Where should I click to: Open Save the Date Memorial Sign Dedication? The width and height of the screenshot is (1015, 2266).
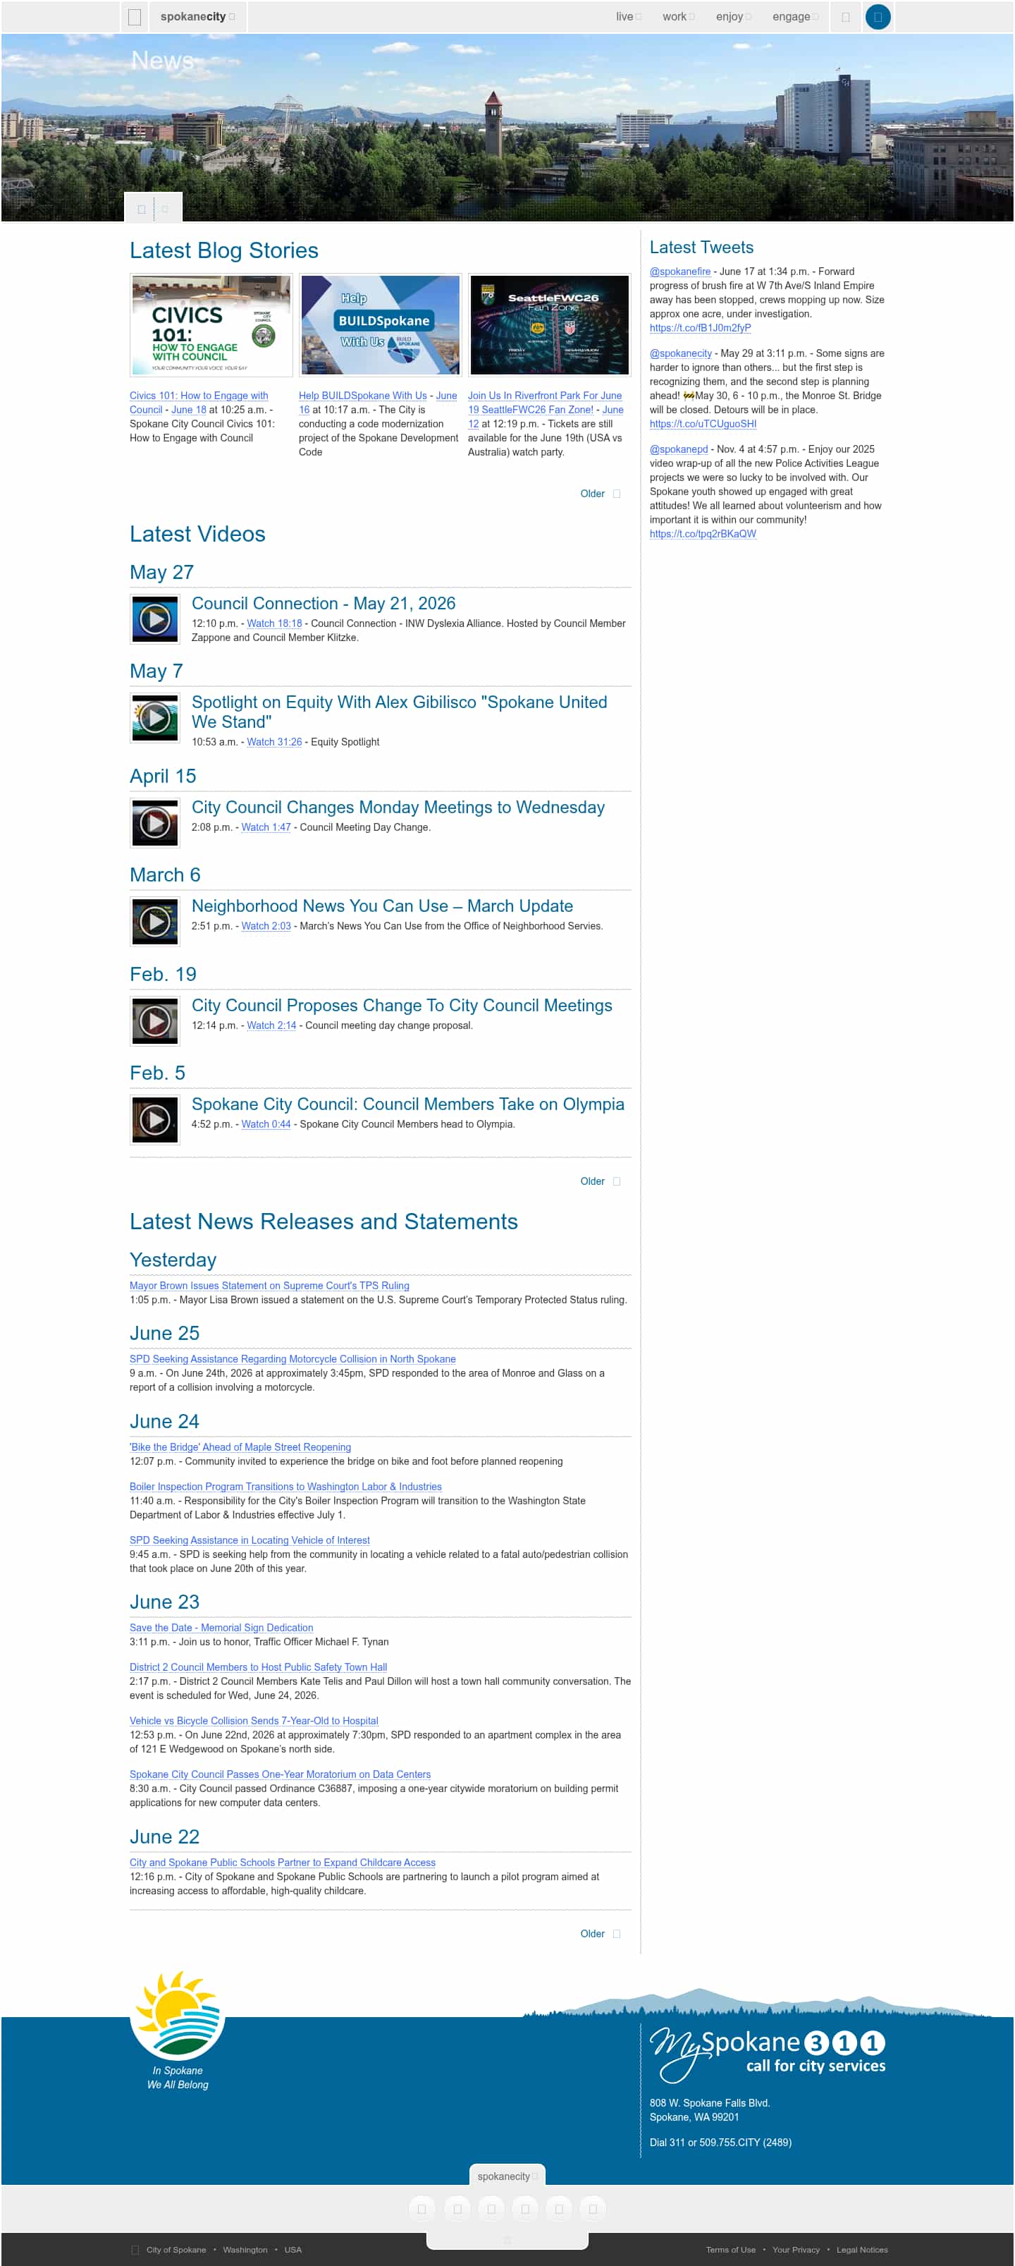[x=221, y=1627]
